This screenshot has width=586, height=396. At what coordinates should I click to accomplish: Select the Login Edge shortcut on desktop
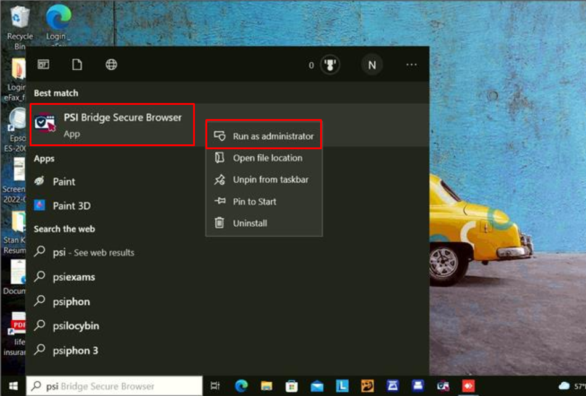[x=58, y=24]
